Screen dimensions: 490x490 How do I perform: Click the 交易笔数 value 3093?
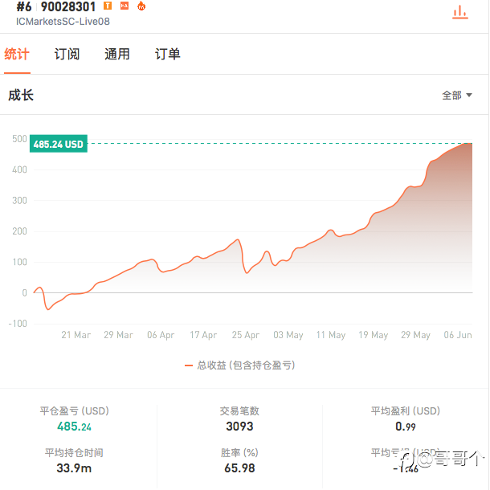(x=239, y=427)
